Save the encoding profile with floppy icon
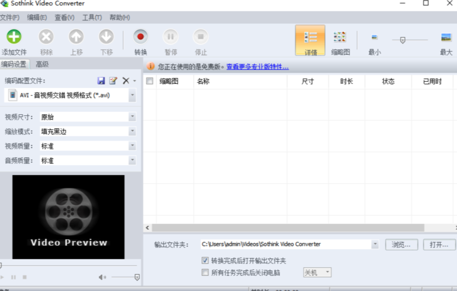The width and height of the screenshot is (457, 291). 101,80
